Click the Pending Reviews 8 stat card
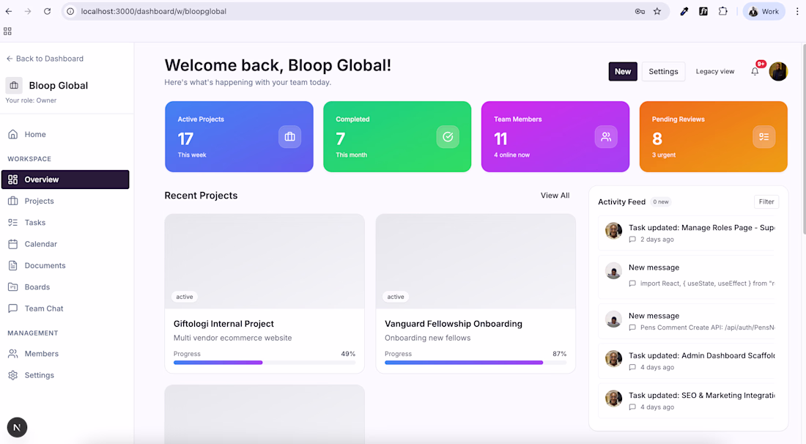Screen dimensions: 806x444 (x=714, y=137)
